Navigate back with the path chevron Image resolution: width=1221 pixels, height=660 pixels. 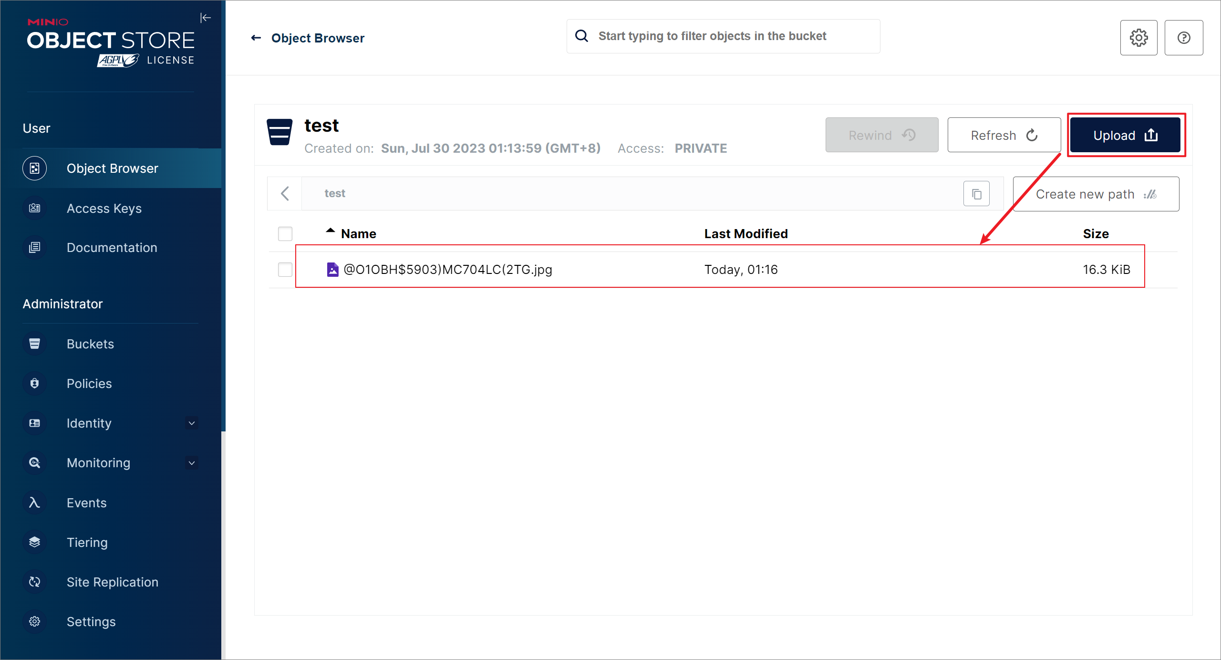click(285, 193)
